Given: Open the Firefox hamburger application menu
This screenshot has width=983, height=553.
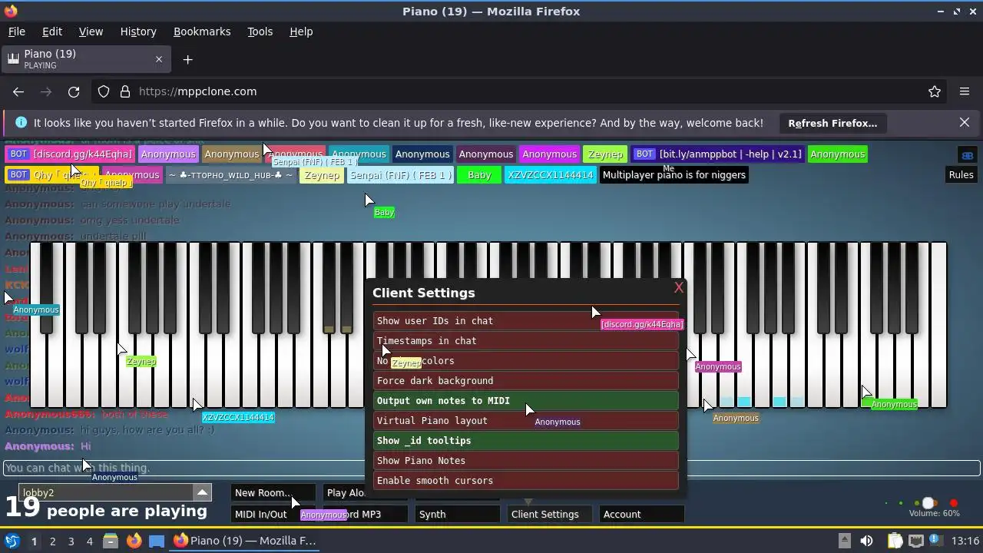Looking at the screenshot, I should (x=965, y=91).
